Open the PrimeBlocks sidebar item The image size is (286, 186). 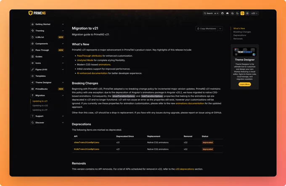(47, 89)
